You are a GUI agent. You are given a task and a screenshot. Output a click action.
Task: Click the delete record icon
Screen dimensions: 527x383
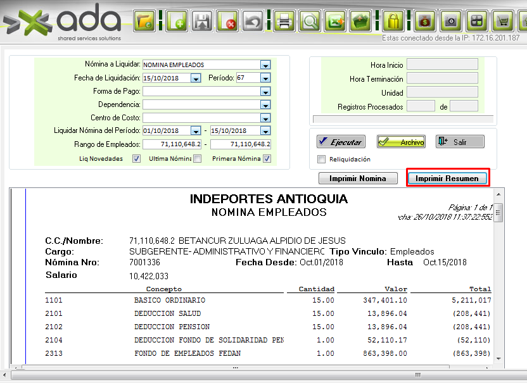pos(227,22)
